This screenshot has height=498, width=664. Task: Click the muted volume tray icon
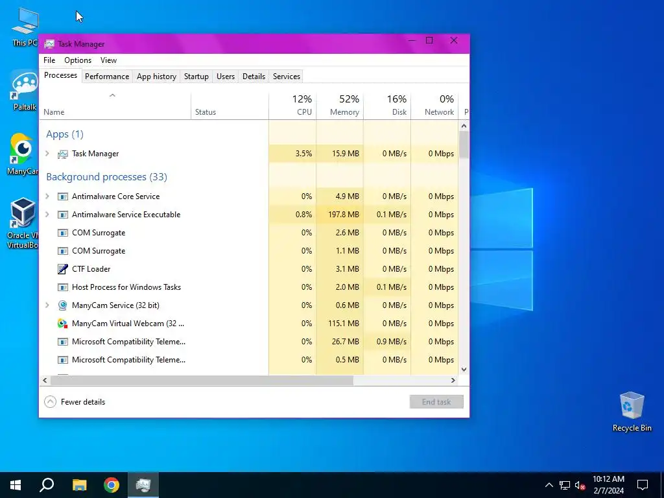(580, 485)
